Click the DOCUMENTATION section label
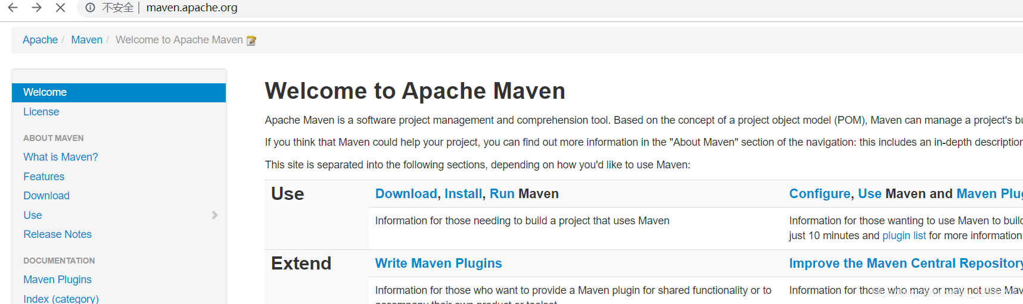This screenshot has height=304, width=1023. point(59,261)
